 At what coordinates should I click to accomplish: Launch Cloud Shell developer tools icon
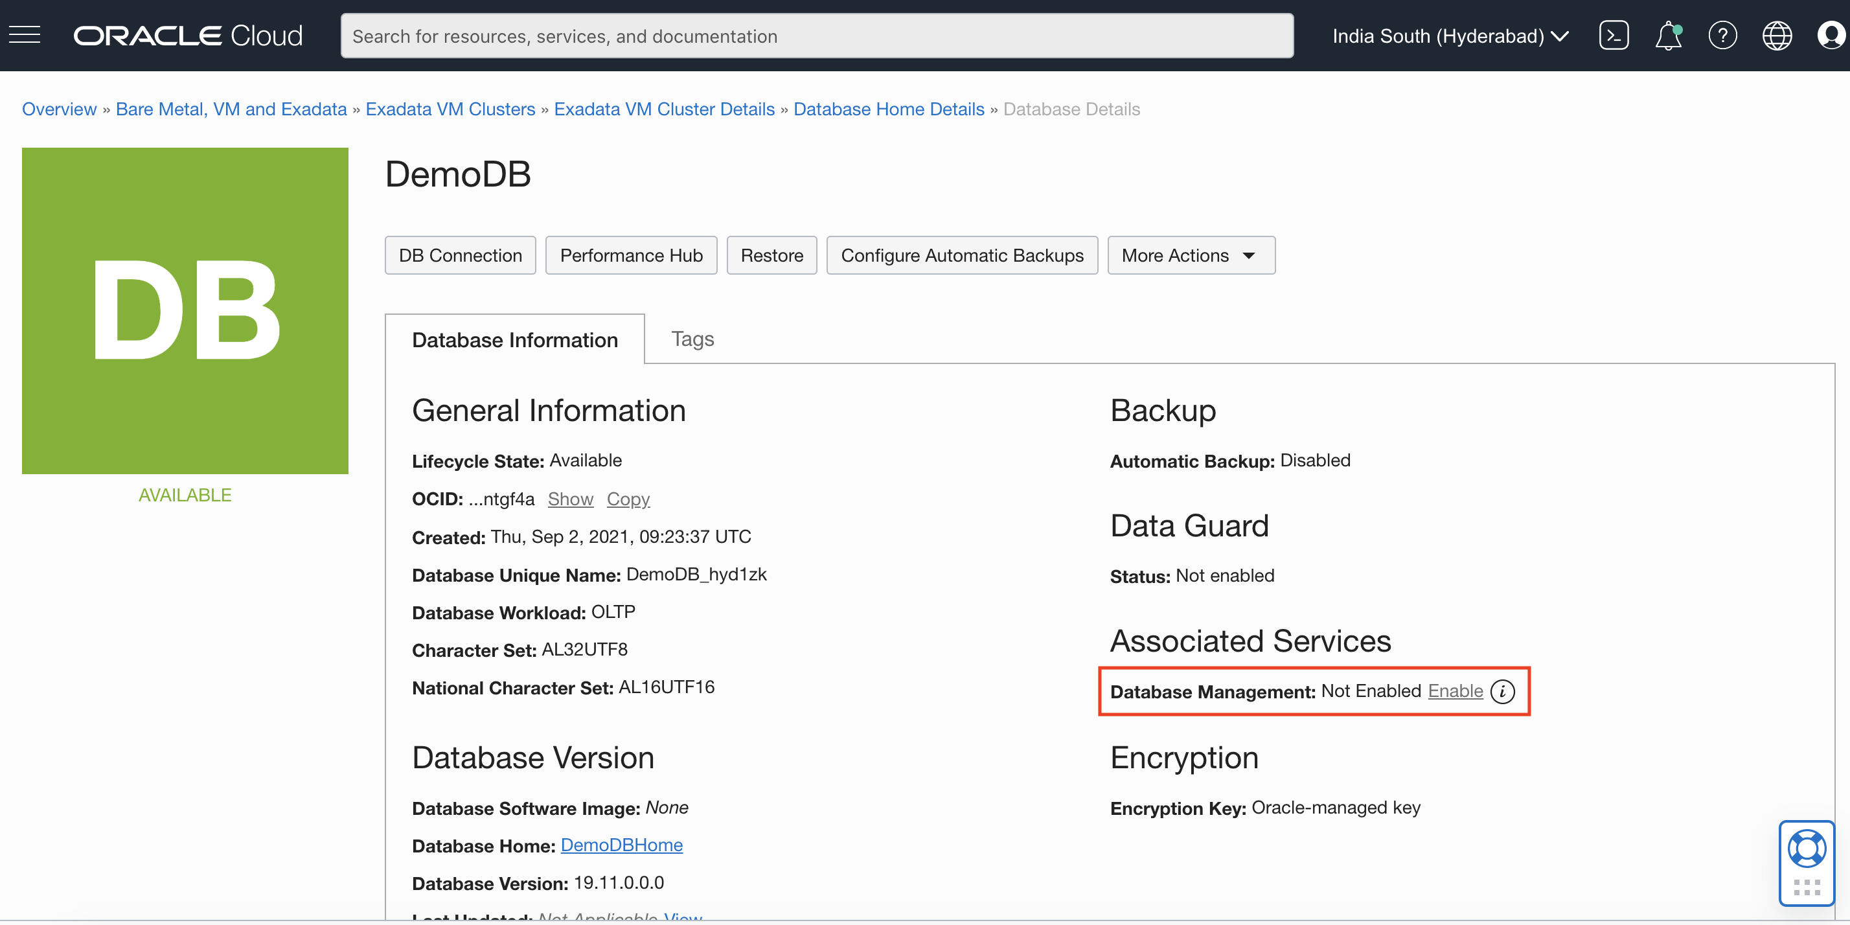coord(1613,35)
